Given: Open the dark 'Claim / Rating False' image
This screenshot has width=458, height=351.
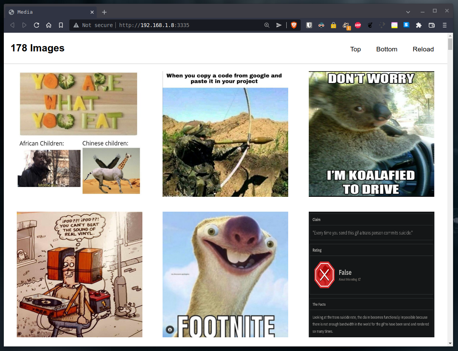Looking at the screenshot, I should [372, 274].
